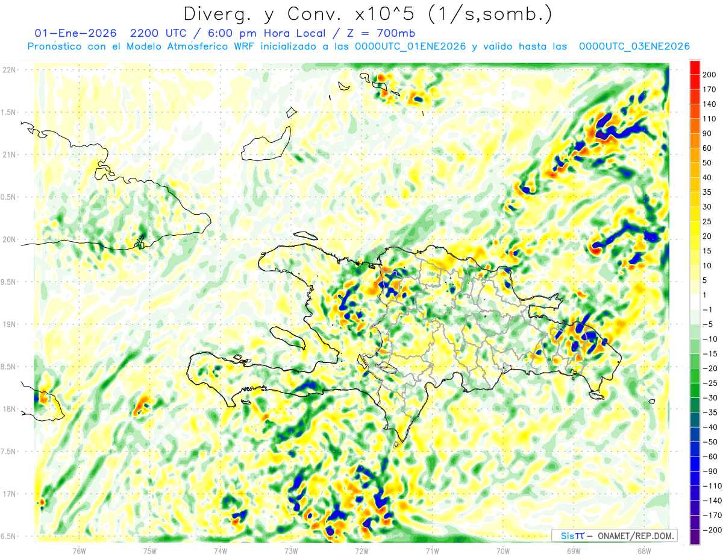Click the purple swatch ending the colorbar
This screenshot has width=723, height=559.
click(x=695, y=537)
